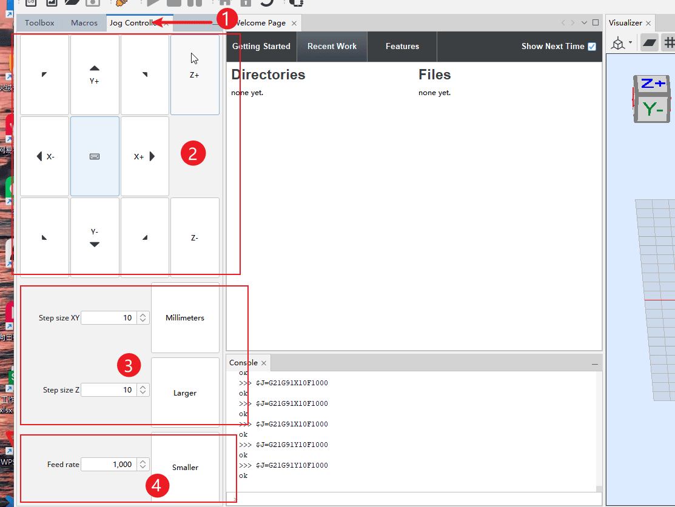675x507 pixels.
Task: Jog the X+ axis to the right
Action: (144, 156)
